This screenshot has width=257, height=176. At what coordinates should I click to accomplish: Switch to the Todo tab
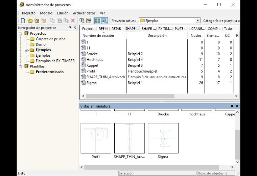coord(228,29)
